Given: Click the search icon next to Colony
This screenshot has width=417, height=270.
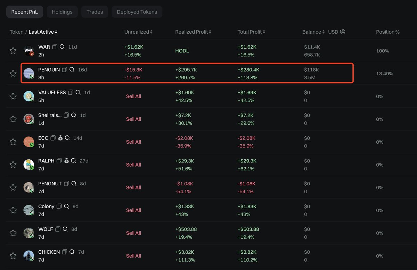Looking at the screenshot, I should pyautogui.click(x=66, y=206).
